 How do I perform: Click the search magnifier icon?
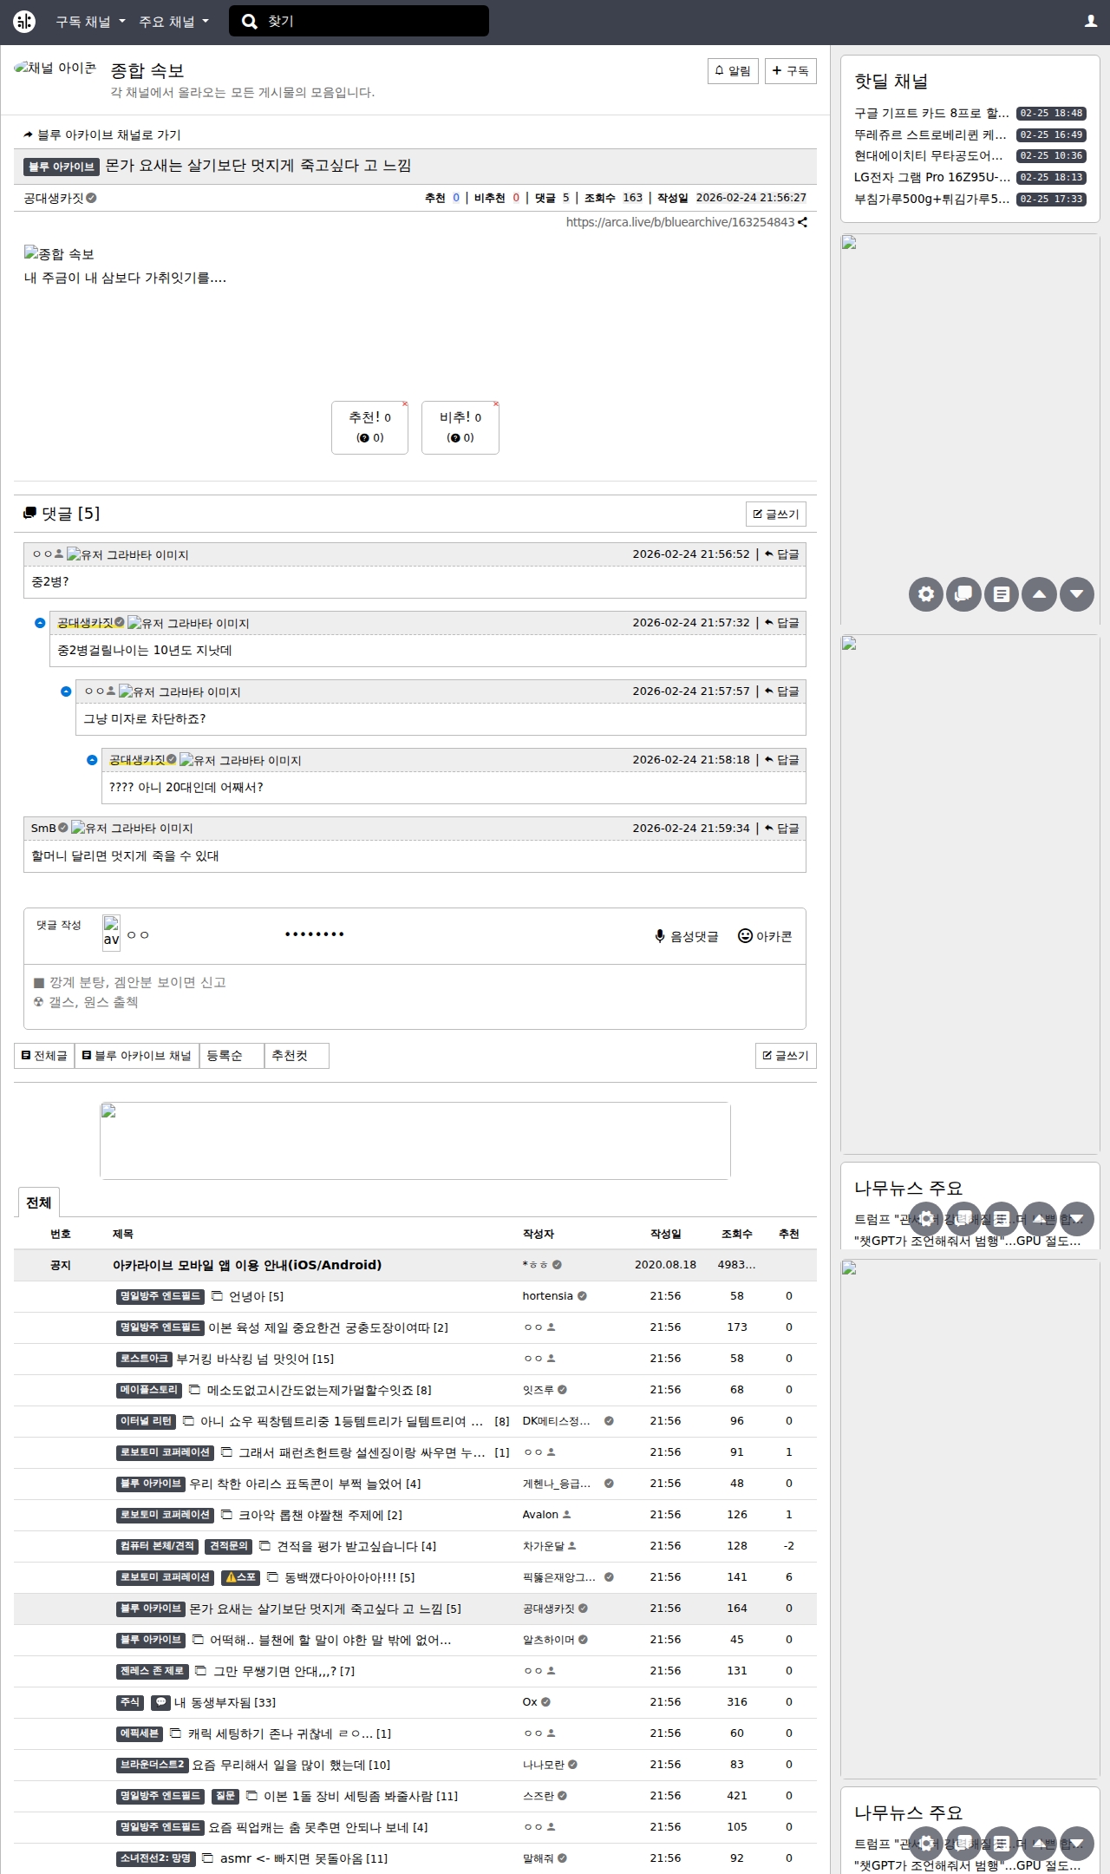(250, 22)
